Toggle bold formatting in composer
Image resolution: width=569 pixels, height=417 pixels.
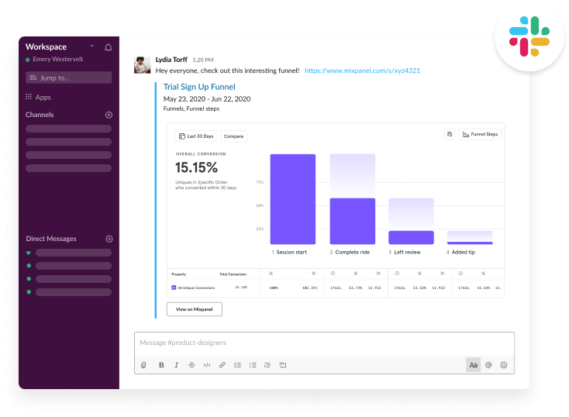[x=161, y=365]
